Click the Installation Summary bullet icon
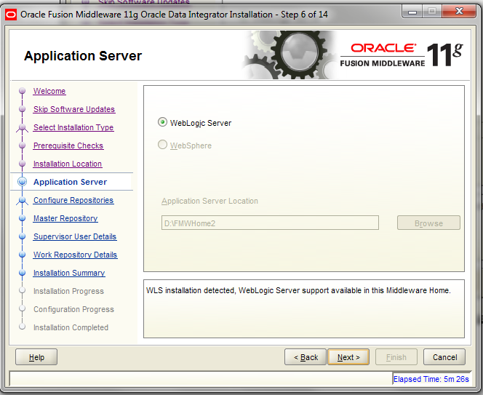The height and width of the screenshot is (395, 483). (22, 273)
